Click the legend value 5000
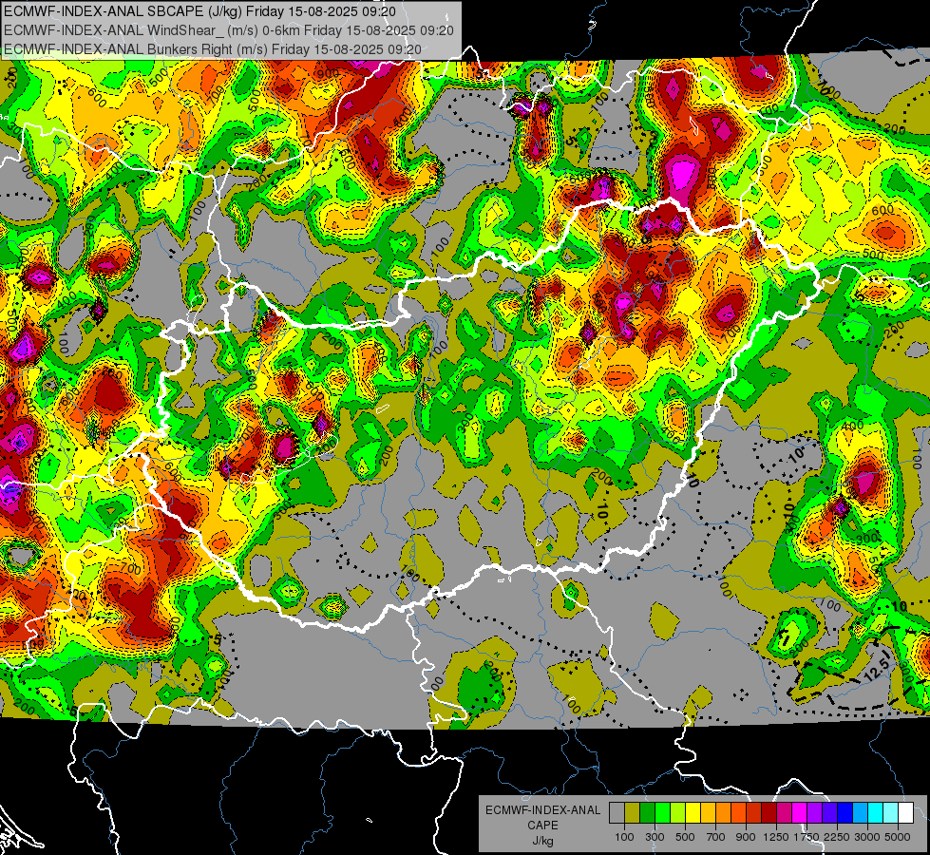 898,837
